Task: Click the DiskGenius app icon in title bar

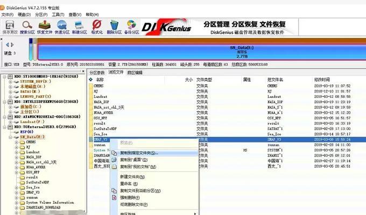Action: 2,8
